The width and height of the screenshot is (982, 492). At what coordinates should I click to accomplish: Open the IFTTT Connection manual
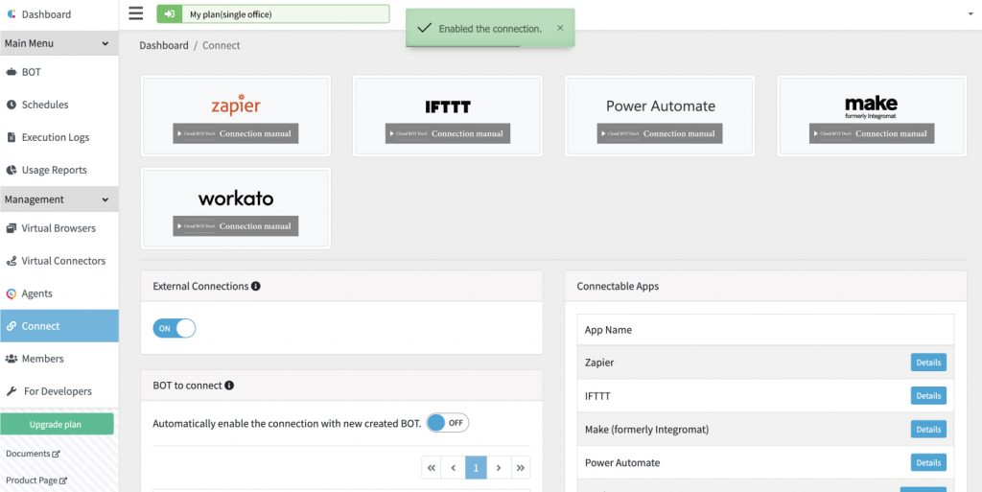(448, 133)
